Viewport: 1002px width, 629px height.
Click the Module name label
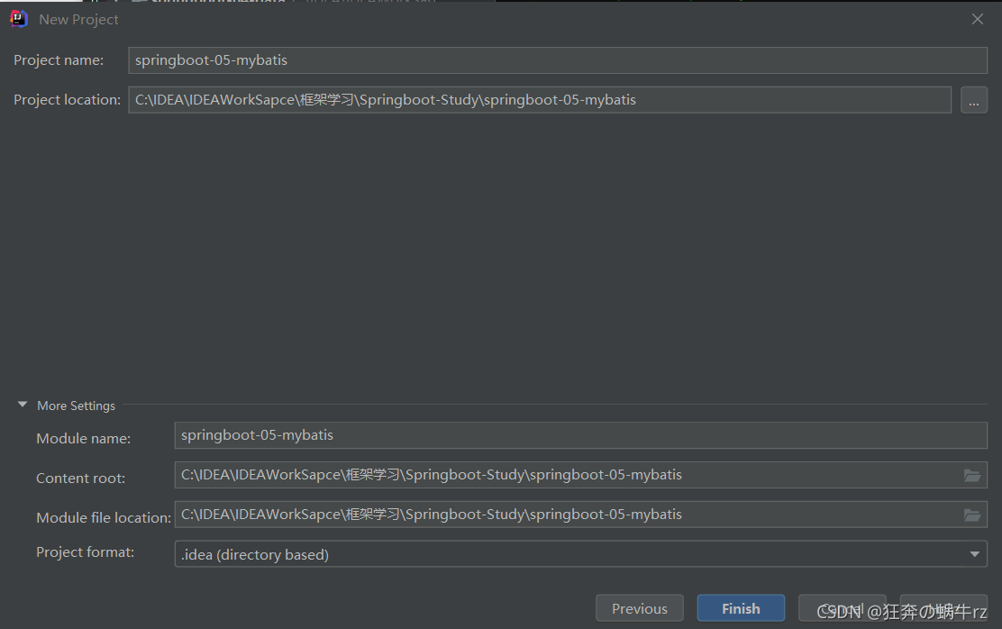[x=83, y=439]
